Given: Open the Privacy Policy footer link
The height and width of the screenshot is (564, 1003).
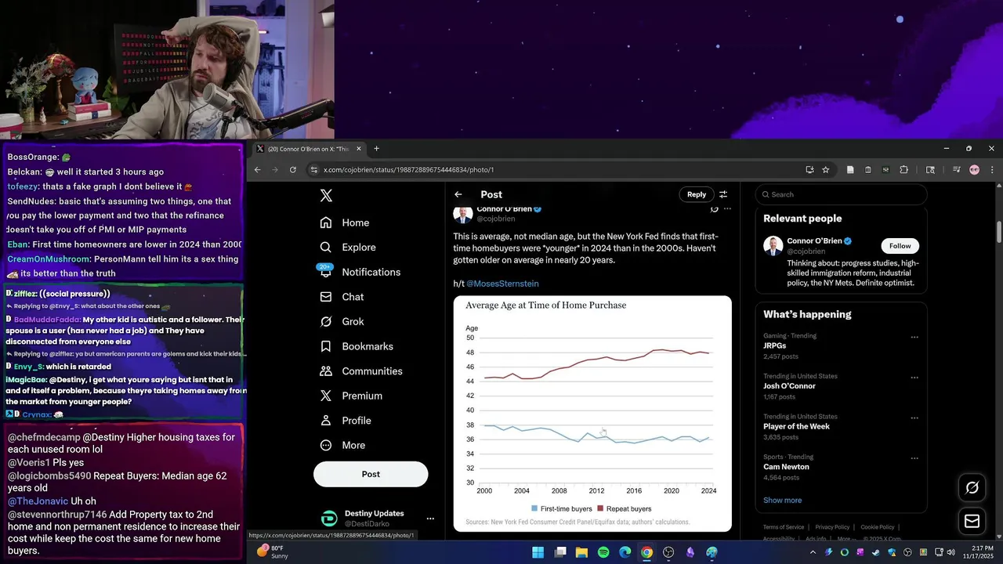Looking at the screenshot, I should pos(832,527).
